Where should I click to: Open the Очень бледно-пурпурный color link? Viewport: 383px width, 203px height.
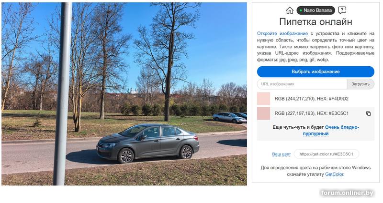331,130
